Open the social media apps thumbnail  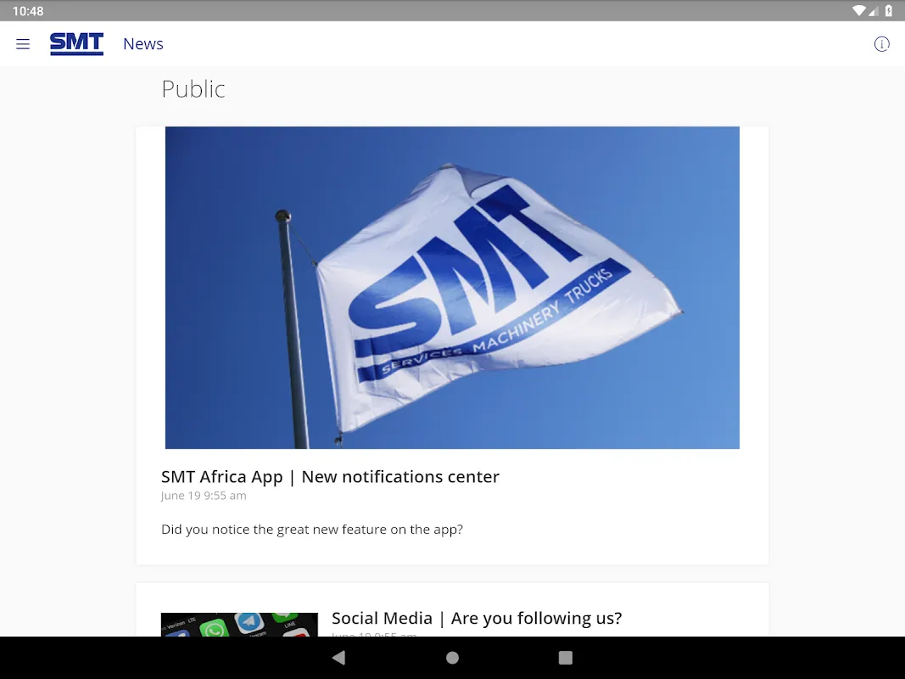(239, 625)
